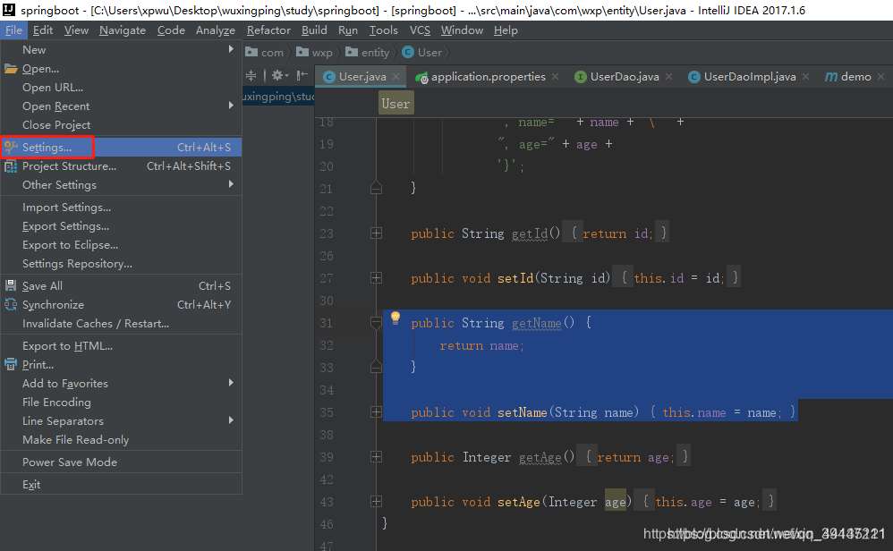Close the UserDaoImpl.java tab
Screen dimensions: 893x551
pos(805,76)
